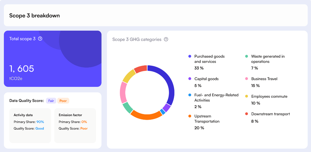
Task: Click the yellow Employees commute legend dot
Action: point(246,96)
